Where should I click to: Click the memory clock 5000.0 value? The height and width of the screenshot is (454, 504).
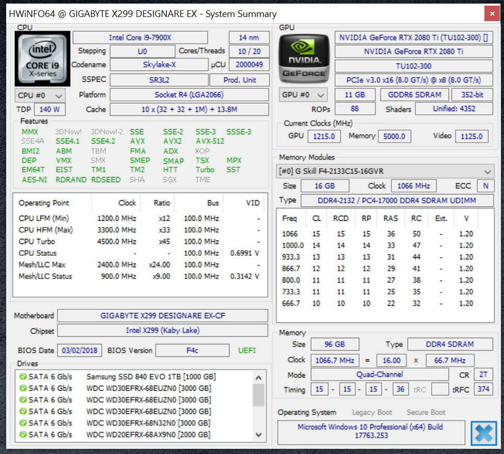click(394, 136)
